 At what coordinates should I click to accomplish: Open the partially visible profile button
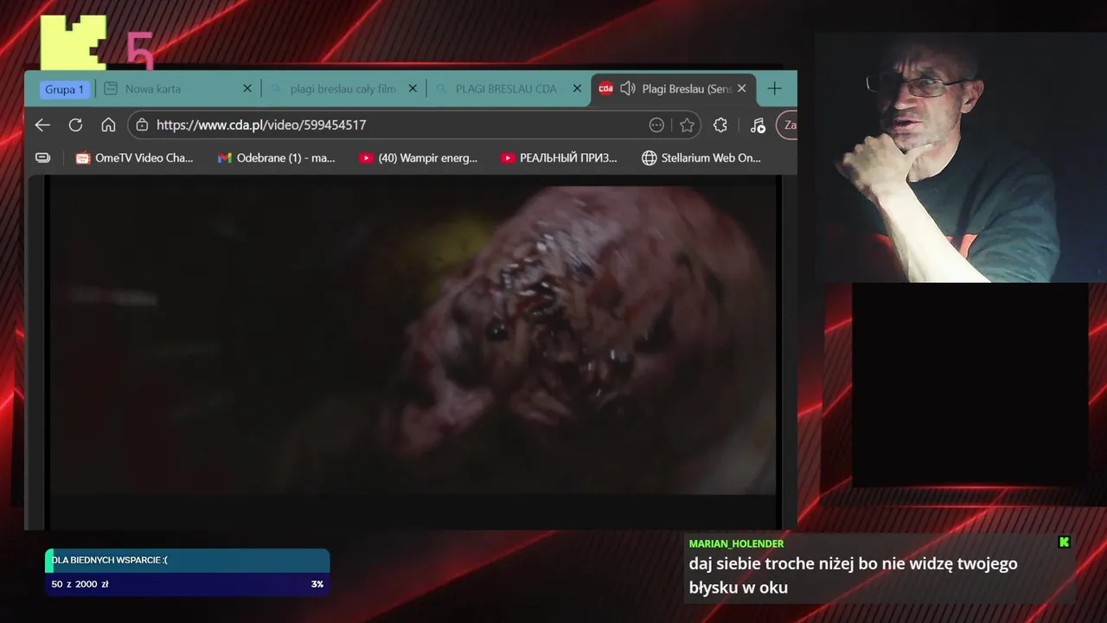click(787, 125)
